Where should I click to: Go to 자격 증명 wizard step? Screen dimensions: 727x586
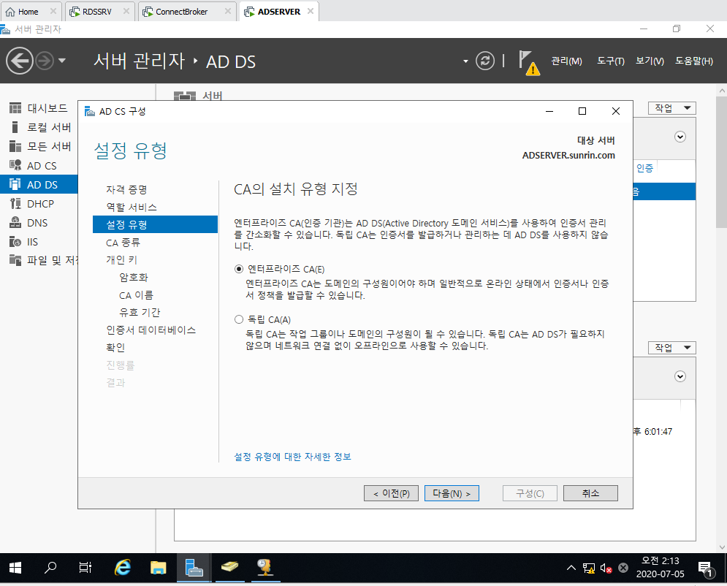coord(126,190)
